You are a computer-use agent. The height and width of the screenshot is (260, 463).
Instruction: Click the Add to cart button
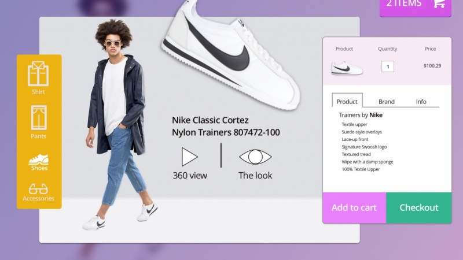354,207
